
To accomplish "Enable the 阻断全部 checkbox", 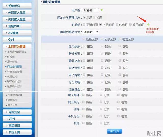I will click(x=84, y=39).
